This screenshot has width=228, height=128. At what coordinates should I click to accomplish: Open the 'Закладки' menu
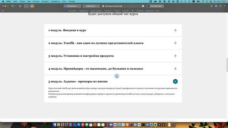(45, 1)
